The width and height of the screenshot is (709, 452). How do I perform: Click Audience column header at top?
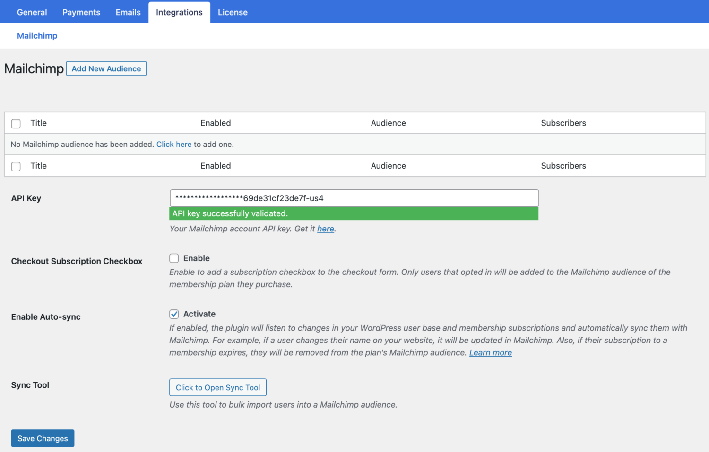click(388, 123)
